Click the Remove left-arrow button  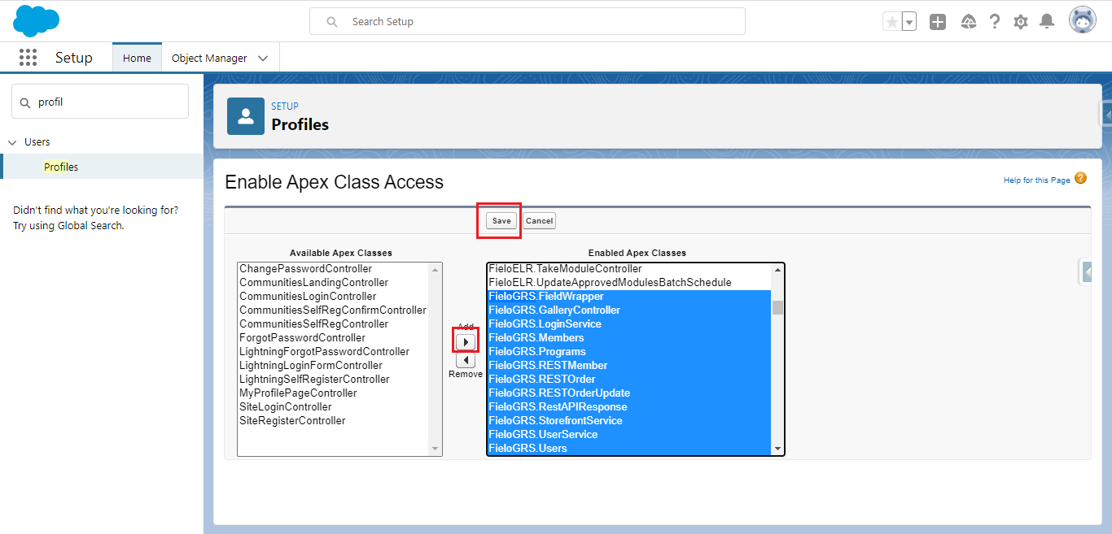coord(466,360)
